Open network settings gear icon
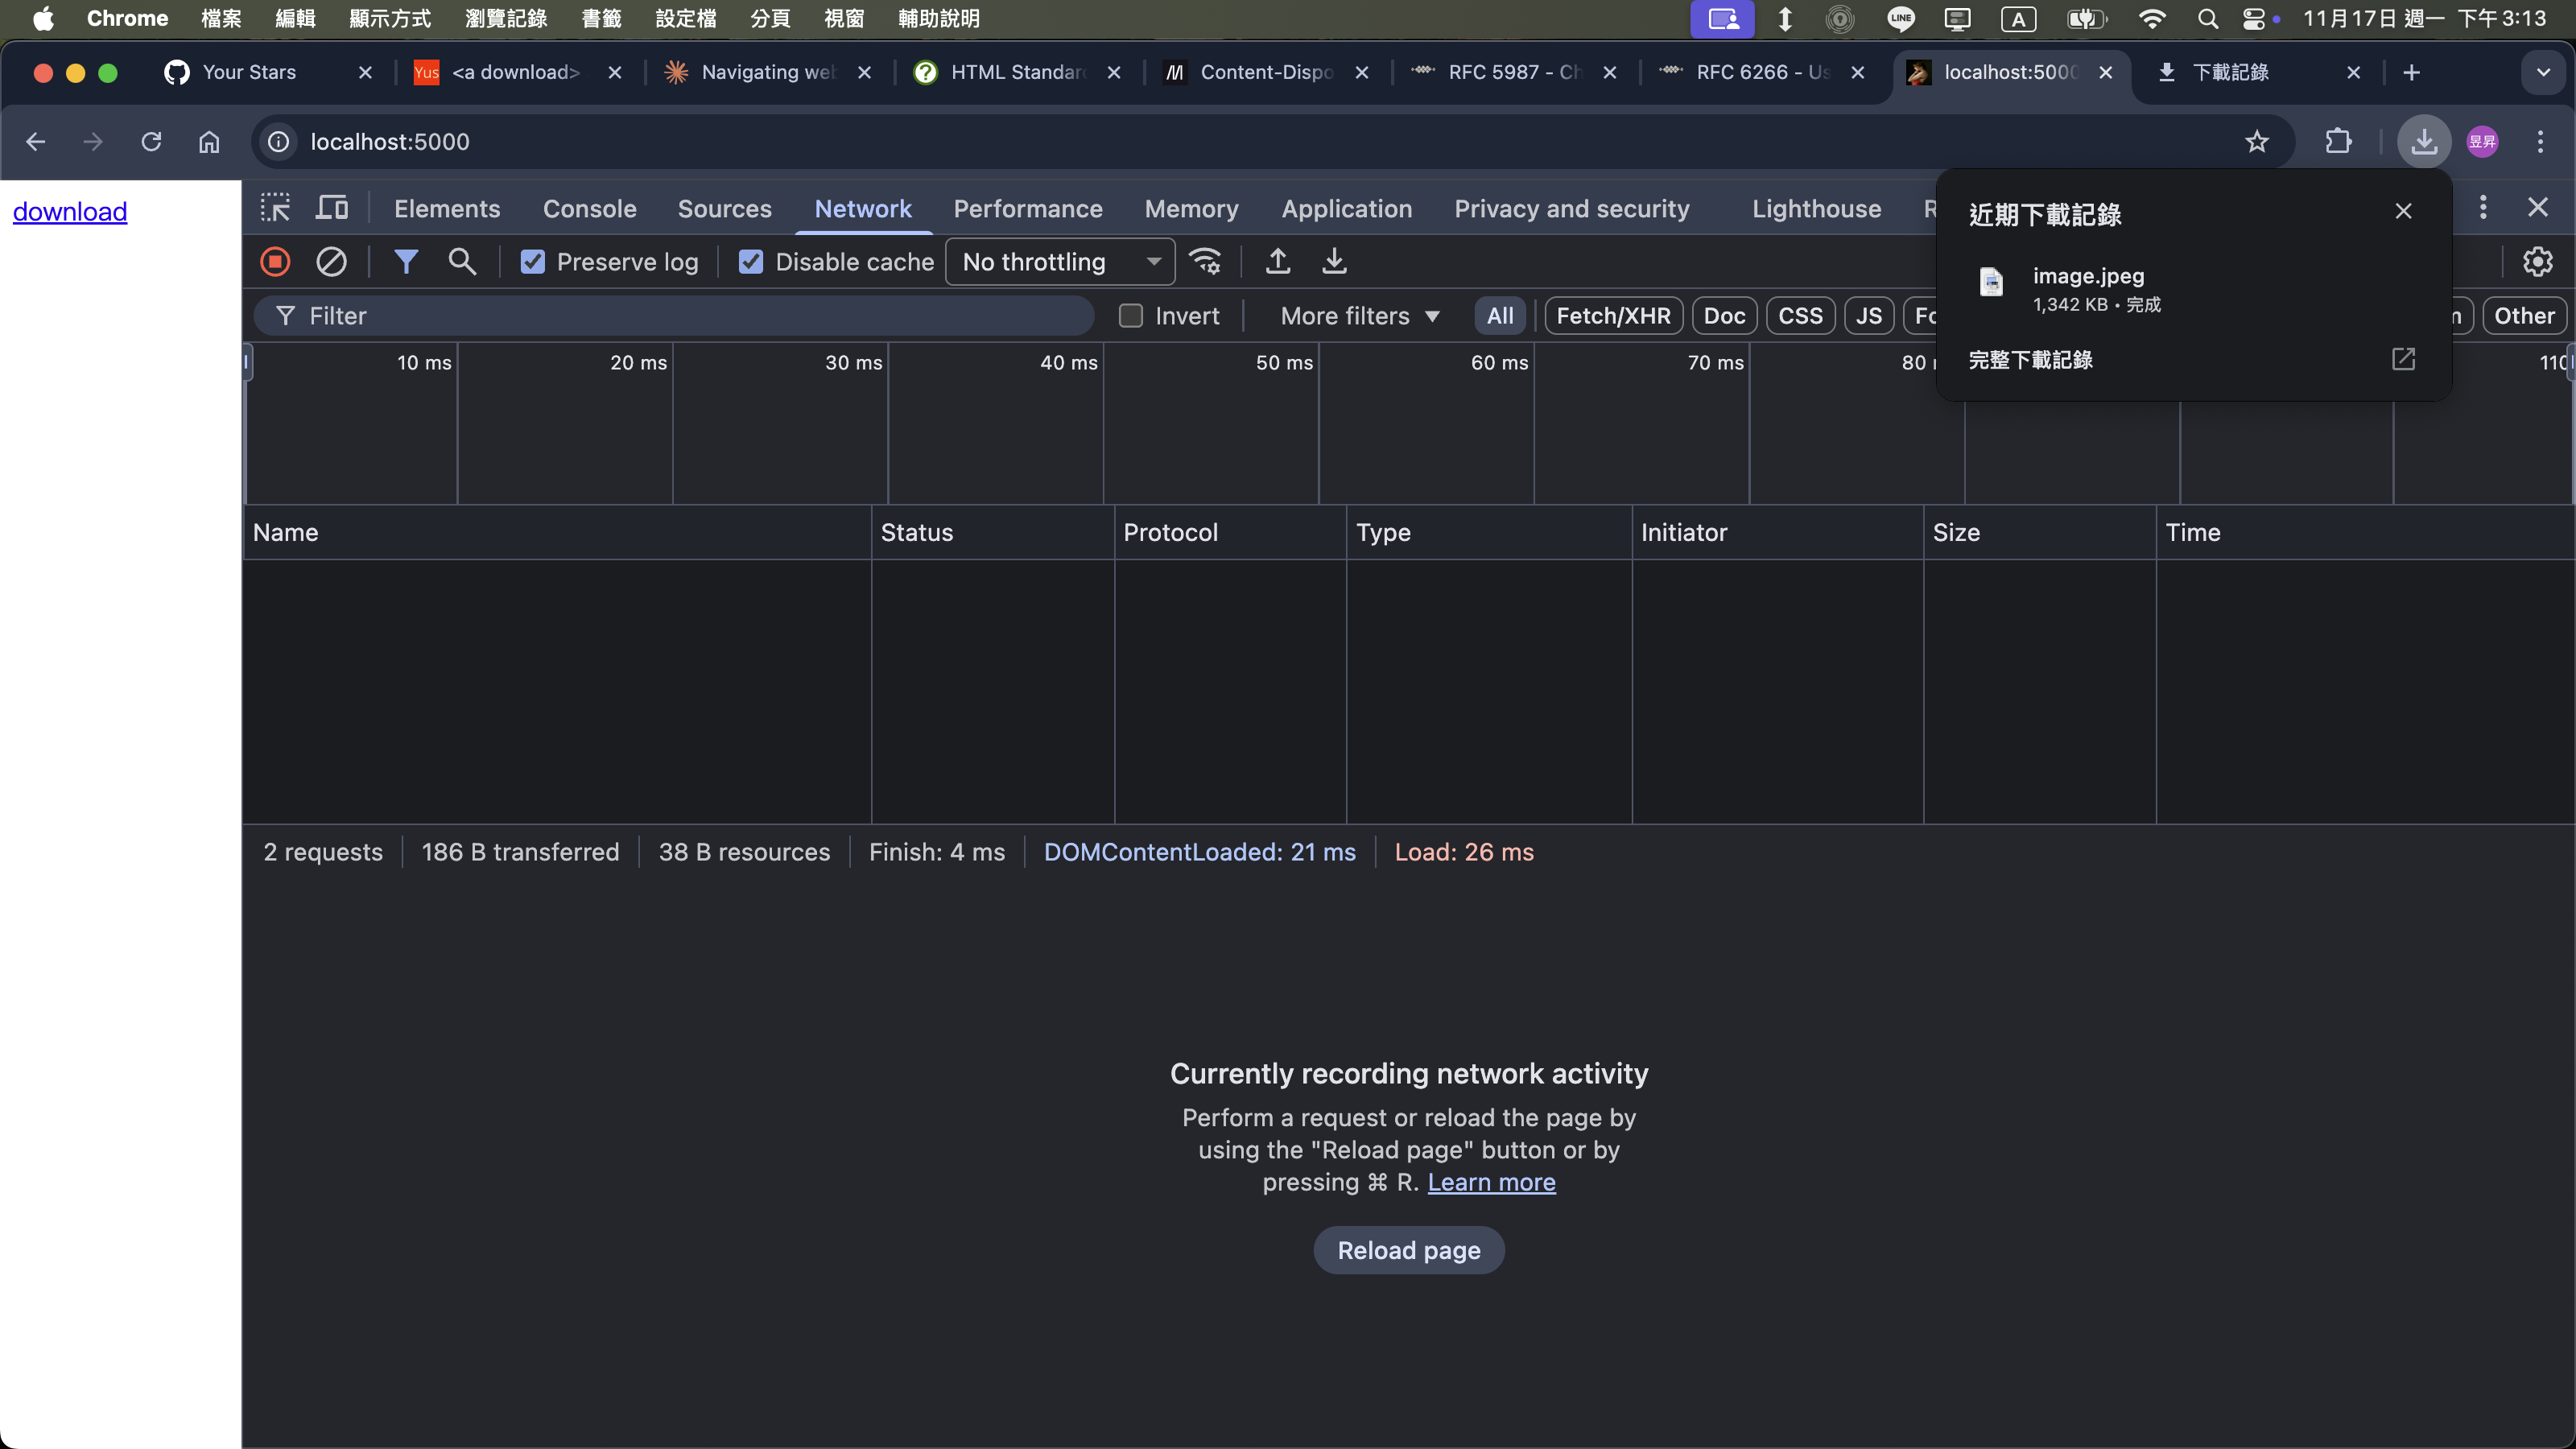Screen dimensions: 2576x1449 pos(2537,262)
